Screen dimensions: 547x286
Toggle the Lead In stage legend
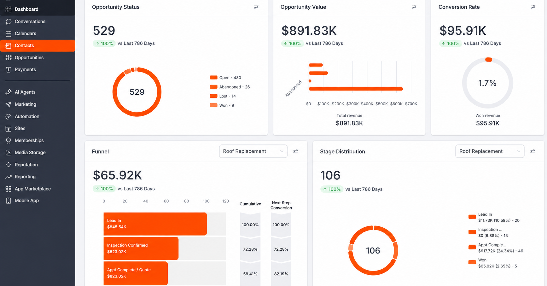[x=494, y=217]
